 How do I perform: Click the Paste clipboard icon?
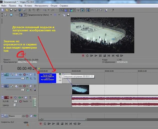pyautogui.click(x=38, y=10)
